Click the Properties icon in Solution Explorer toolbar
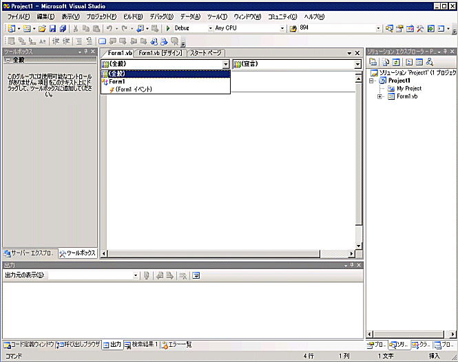The image size is (458, 362). click(373, 62)
